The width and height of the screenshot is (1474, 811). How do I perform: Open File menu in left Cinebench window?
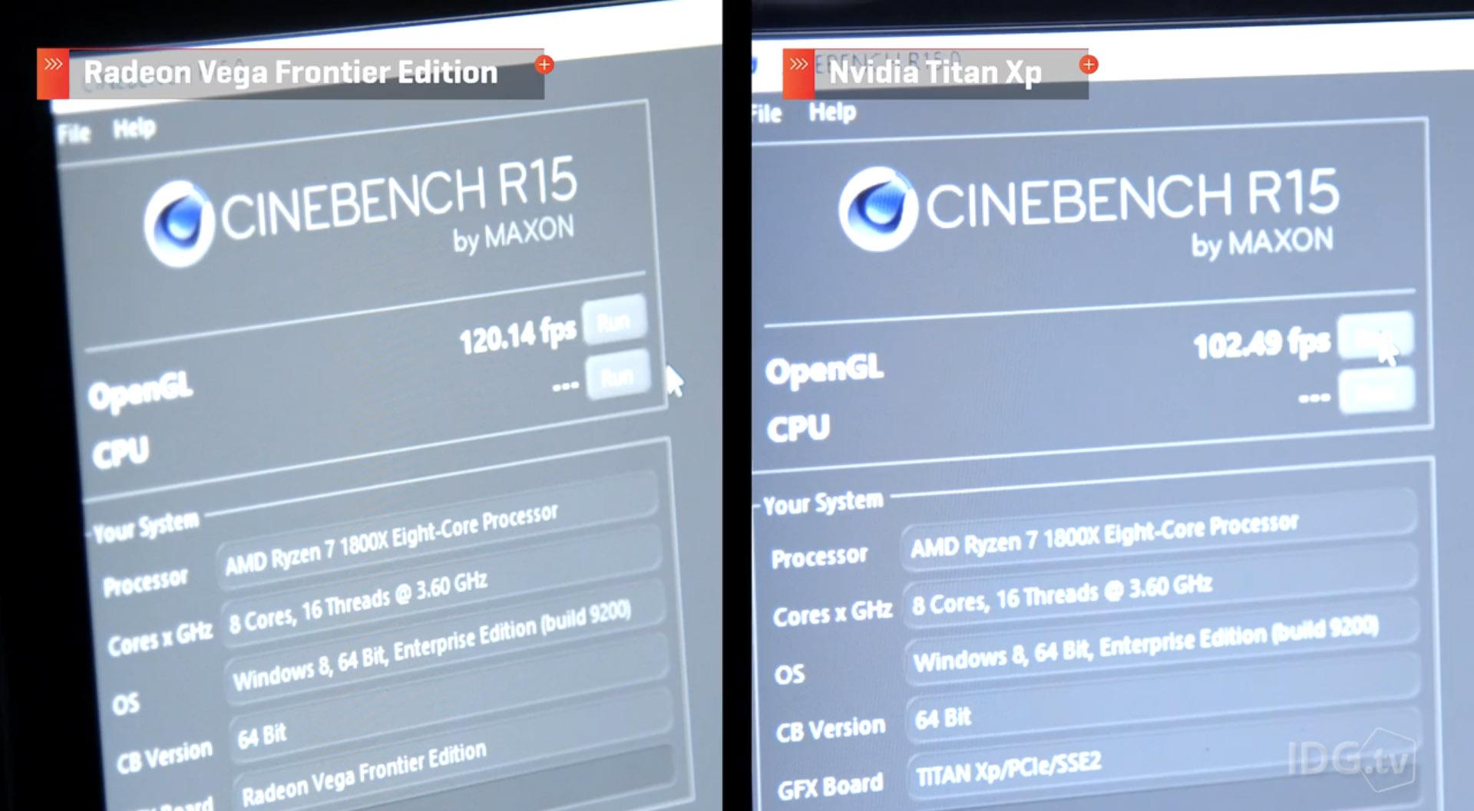coord(74,134)
